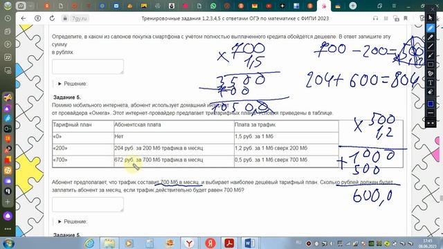Viewport: 443px width, 249px height.
Task: Click the headphones read-aloud icon
Action: click(375, 19)
